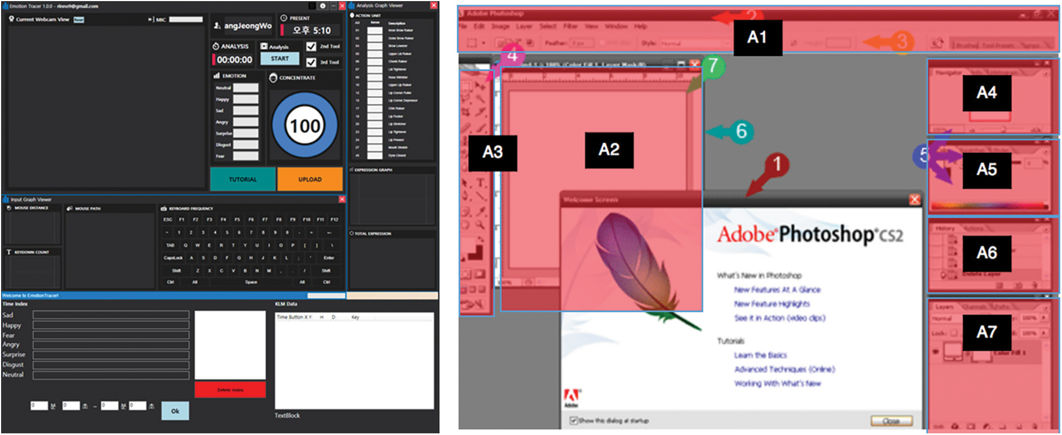Open the Filter menu in Photoshop
This screenshot has width=1062, height=435.
570,26
